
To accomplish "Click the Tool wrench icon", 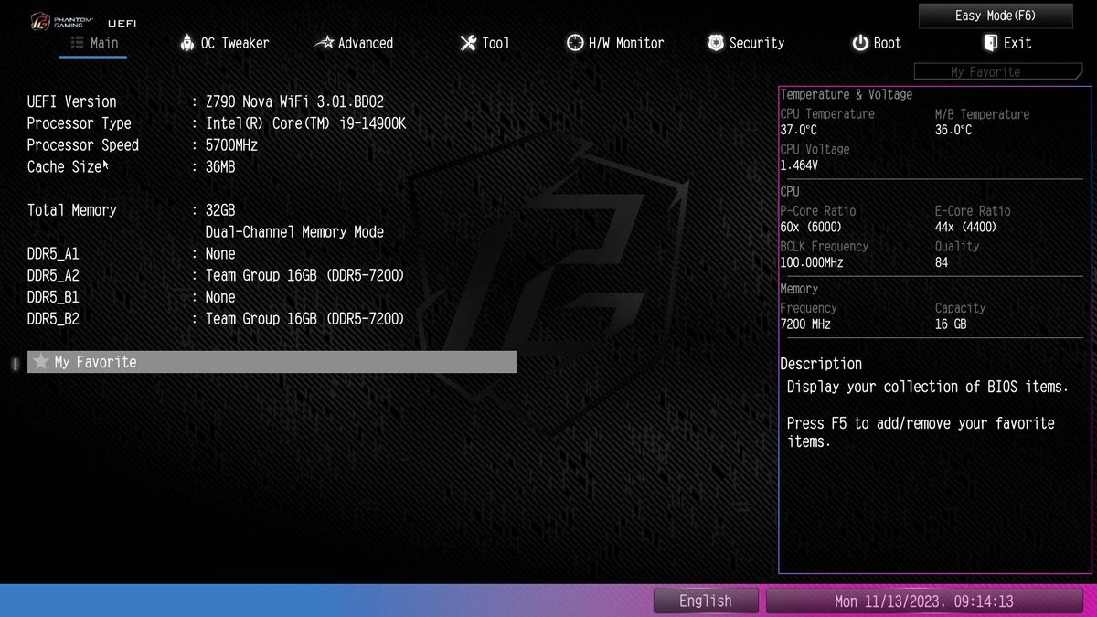I will (468, 43).
